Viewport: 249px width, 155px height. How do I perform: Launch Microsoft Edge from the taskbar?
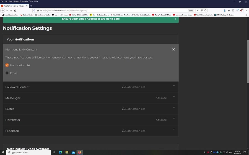61,152
